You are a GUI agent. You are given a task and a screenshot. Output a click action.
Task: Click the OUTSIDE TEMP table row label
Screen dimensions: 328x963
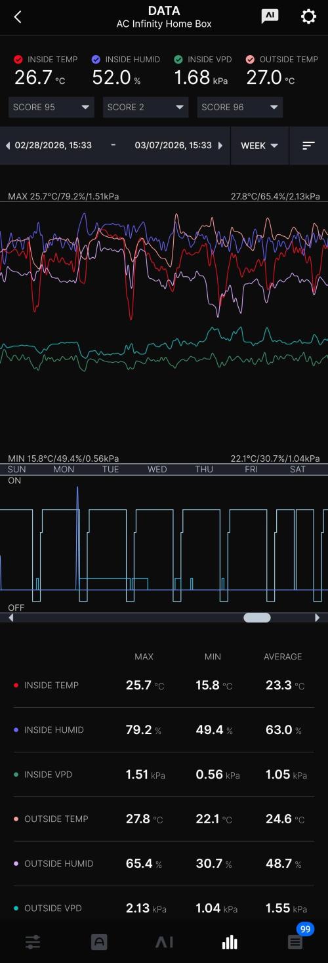click(56, 819)
